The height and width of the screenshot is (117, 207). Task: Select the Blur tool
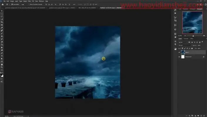[x=2, y=48]
